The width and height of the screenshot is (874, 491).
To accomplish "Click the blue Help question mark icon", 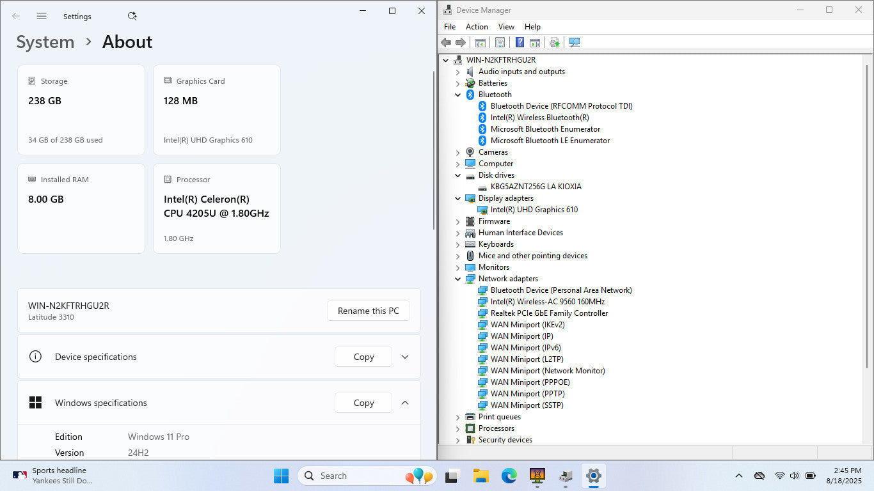I will (520, 42).
